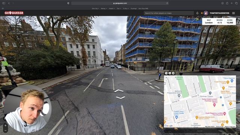Enlarge the guess map with the first control icon
Screen dimensions: 240x135
click(x=166, y=73)
